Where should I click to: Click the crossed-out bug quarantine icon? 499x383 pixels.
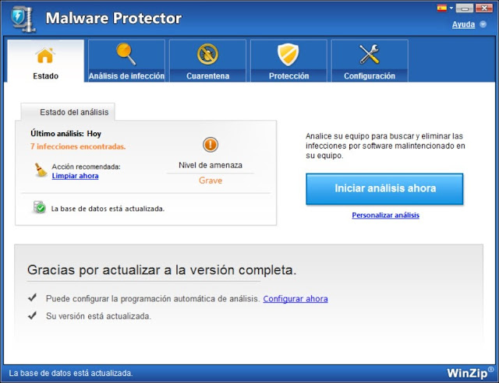coord(207,54)
